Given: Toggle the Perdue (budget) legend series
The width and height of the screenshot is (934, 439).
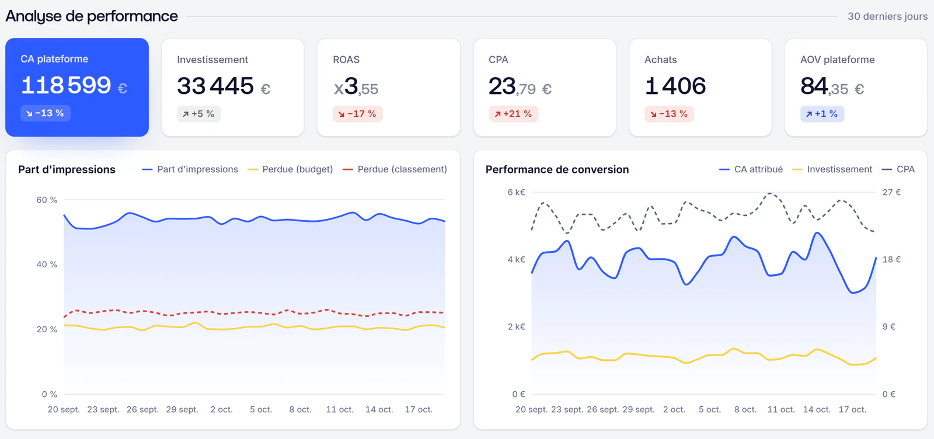Looking at the screenshot, I should (290, 169).
